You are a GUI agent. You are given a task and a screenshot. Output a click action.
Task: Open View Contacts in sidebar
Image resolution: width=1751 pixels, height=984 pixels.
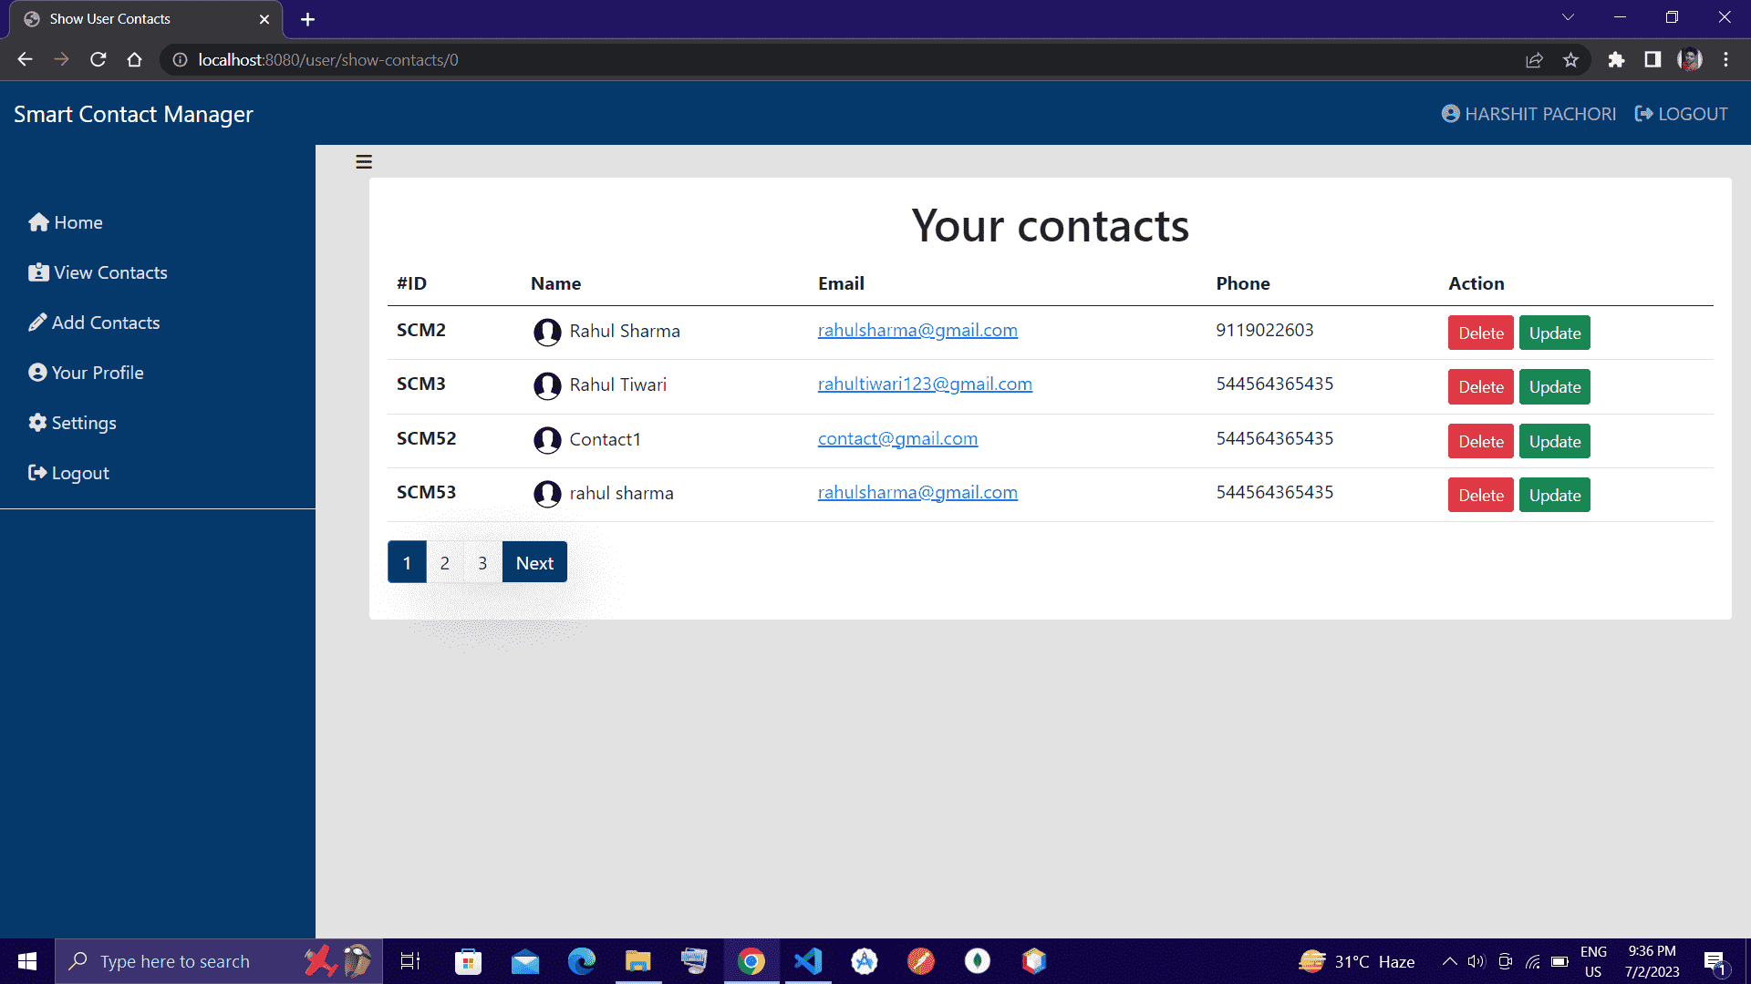point(98,272)
